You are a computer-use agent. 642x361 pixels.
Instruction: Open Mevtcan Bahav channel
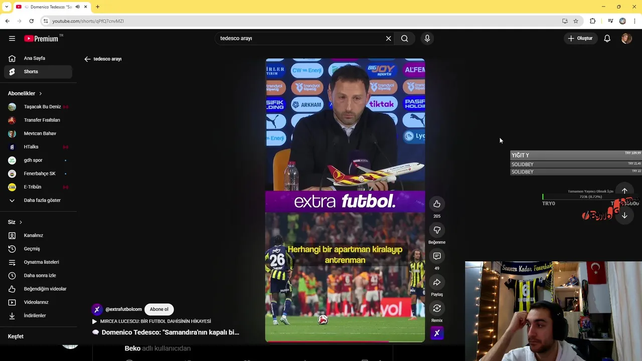tap(38, 134)
